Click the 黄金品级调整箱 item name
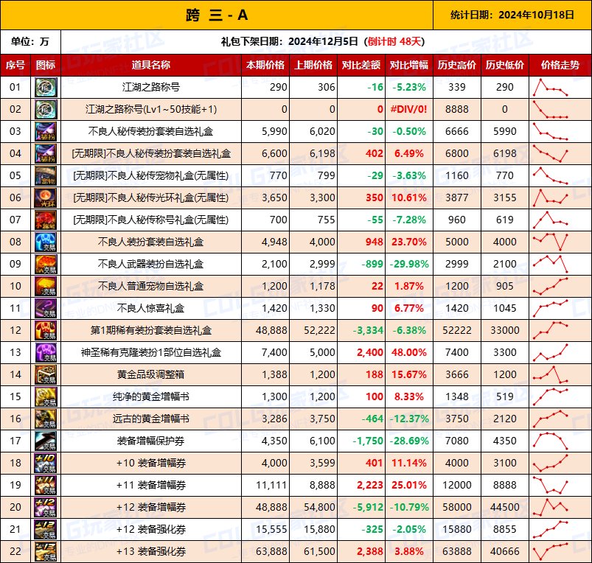Image resolution: width=592 pixels, height=563 pixels. click(151, 374)
